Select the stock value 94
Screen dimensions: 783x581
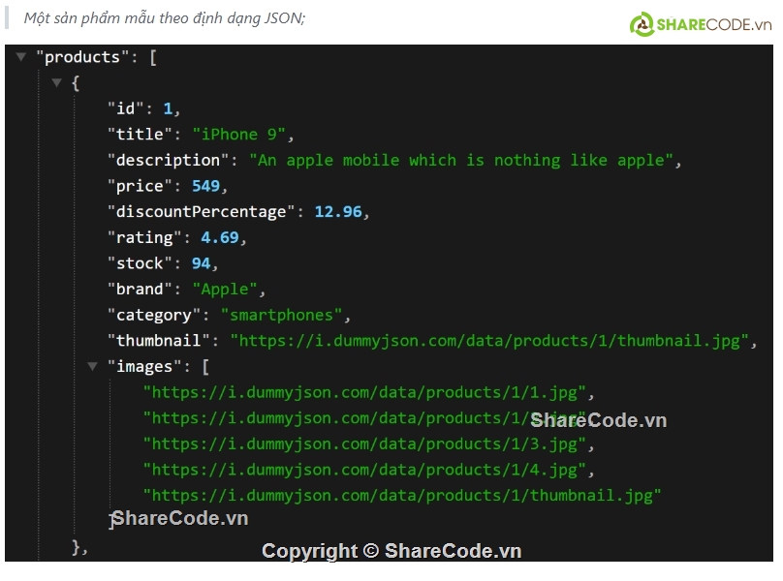click(x=202, y=263)
